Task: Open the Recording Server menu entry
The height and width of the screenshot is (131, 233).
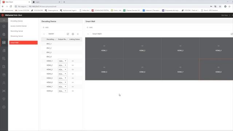Action: (17, 31)
